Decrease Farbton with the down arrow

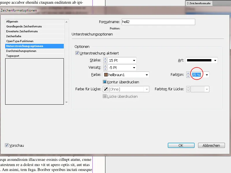point(188,76)
